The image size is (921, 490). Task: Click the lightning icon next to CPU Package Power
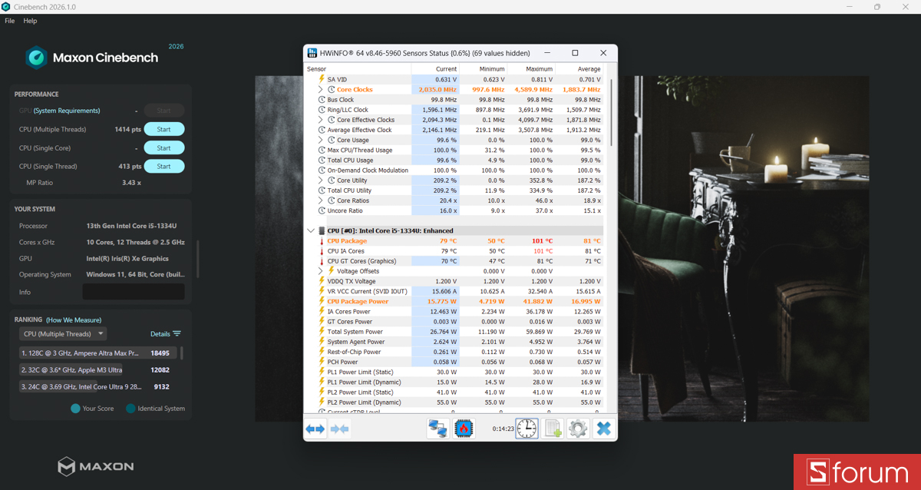322,301
